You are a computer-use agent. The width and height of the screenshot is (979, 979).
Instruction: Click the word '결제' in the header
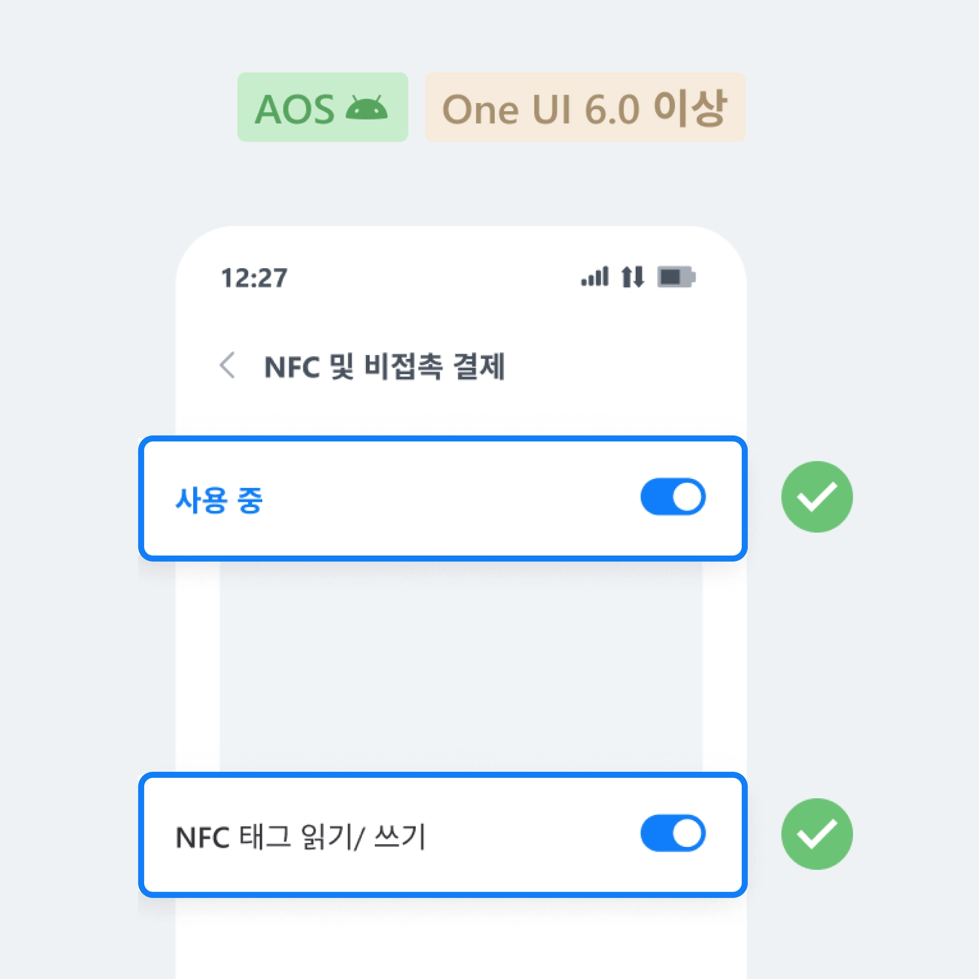(x=478, y=366)
